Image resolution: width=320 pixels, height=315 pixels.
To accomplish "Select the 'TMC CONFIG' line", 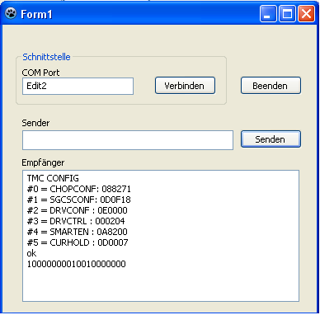I will pyautogui.click(x=53, y=178).
